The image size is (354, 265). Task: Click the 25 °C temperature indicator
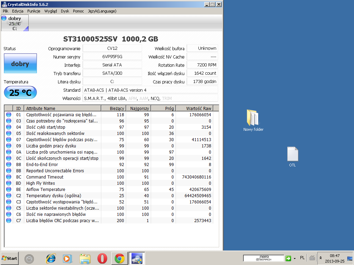click(20, 92)
